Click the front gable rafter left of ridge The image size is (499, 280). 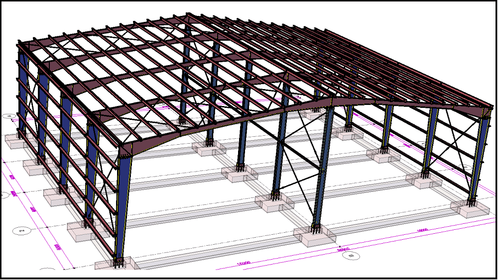pos(224,124)
